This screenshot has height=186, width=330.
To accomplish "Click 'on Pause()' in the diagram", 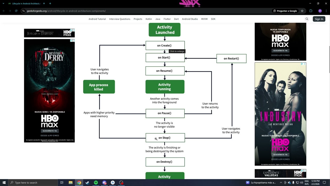I will (x=165, y=113).
